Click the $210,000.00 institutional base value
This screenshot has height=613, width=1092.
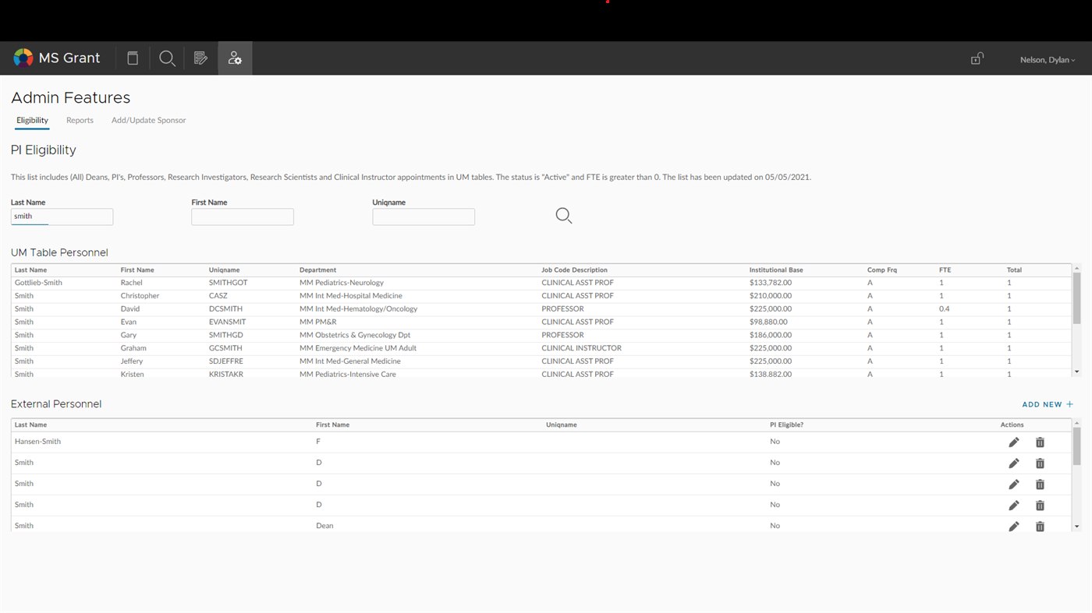tap(771, 296)
